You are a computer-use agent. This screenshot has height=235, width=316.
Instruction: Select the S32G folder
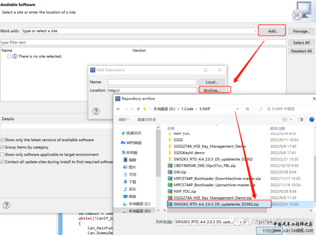178,140
